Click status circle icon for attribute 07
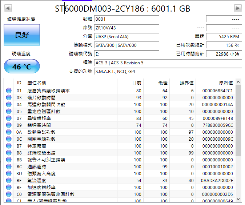The image size is (245, 205). [x=9, y=118]
